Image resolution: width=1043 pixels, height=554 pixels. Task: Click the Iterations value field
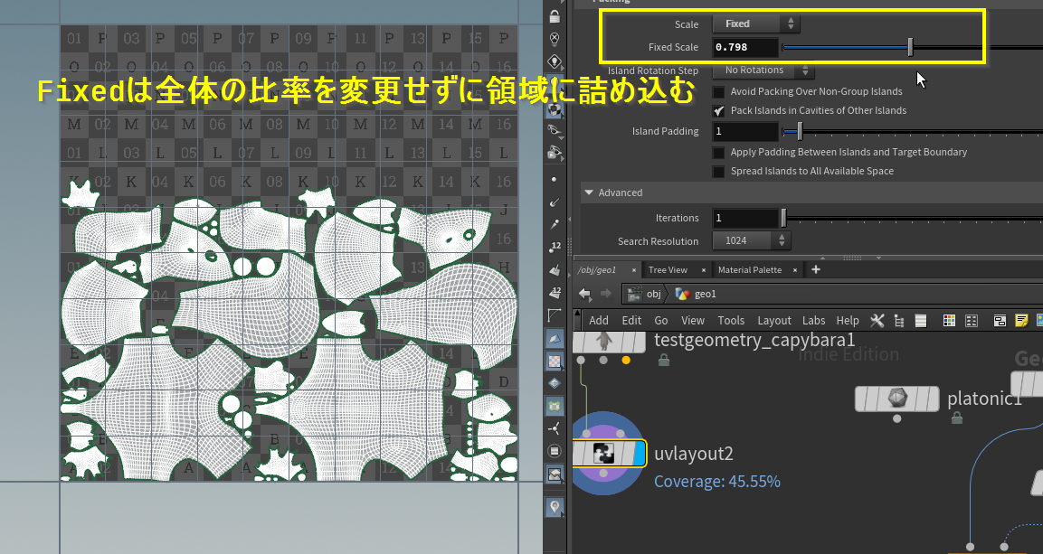[745, 218]
